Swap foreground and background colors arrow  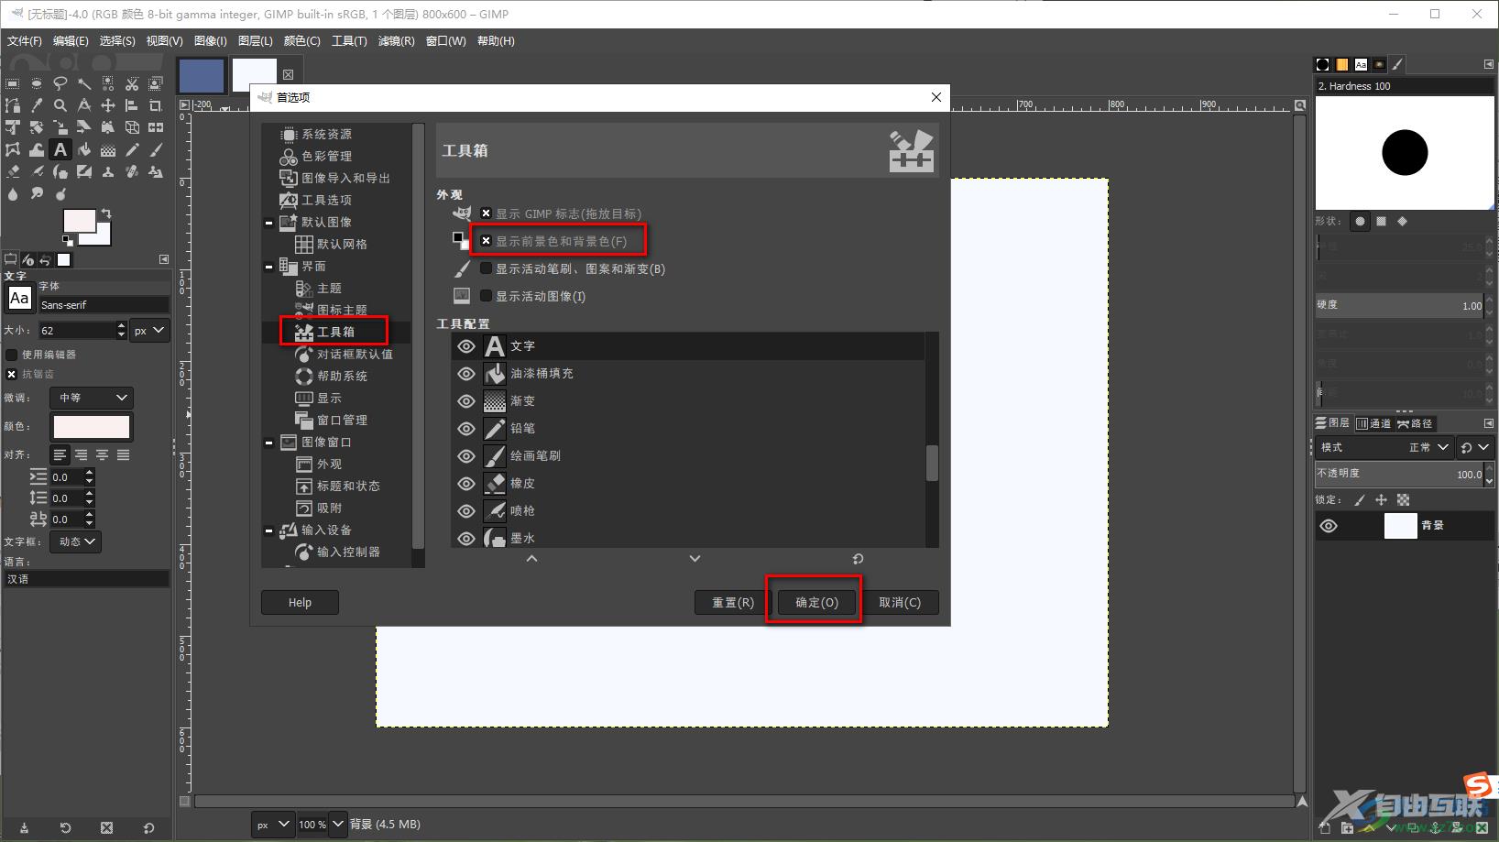pos(106,213)
